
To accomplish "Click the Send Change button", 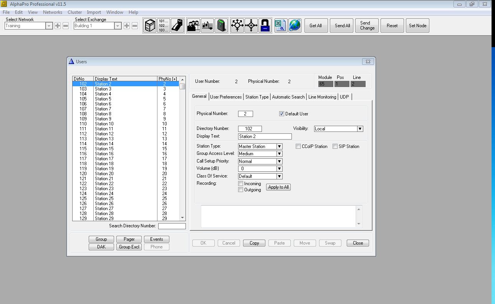I will coord(367,26).
